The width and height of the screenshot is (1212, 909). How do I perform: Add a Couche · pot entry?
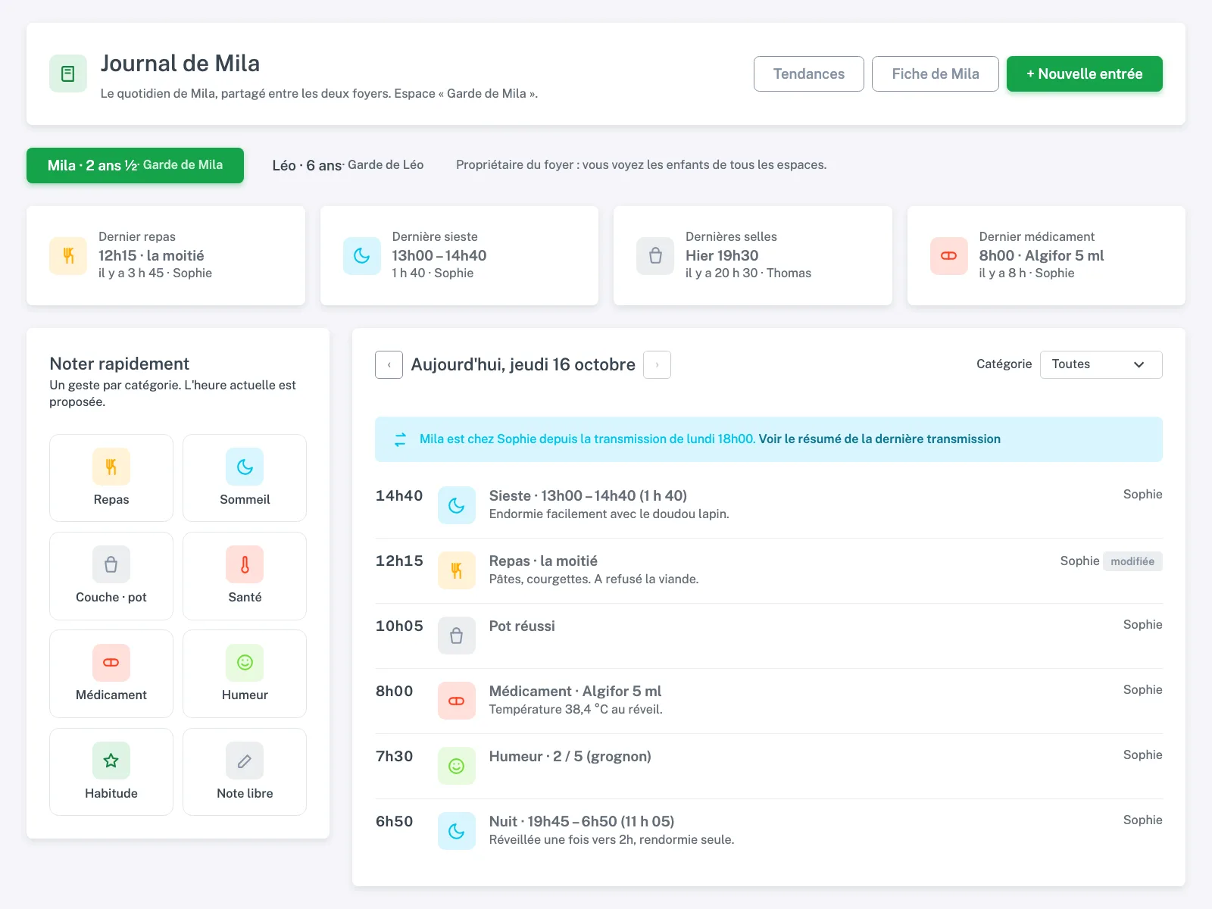point(111,576)
